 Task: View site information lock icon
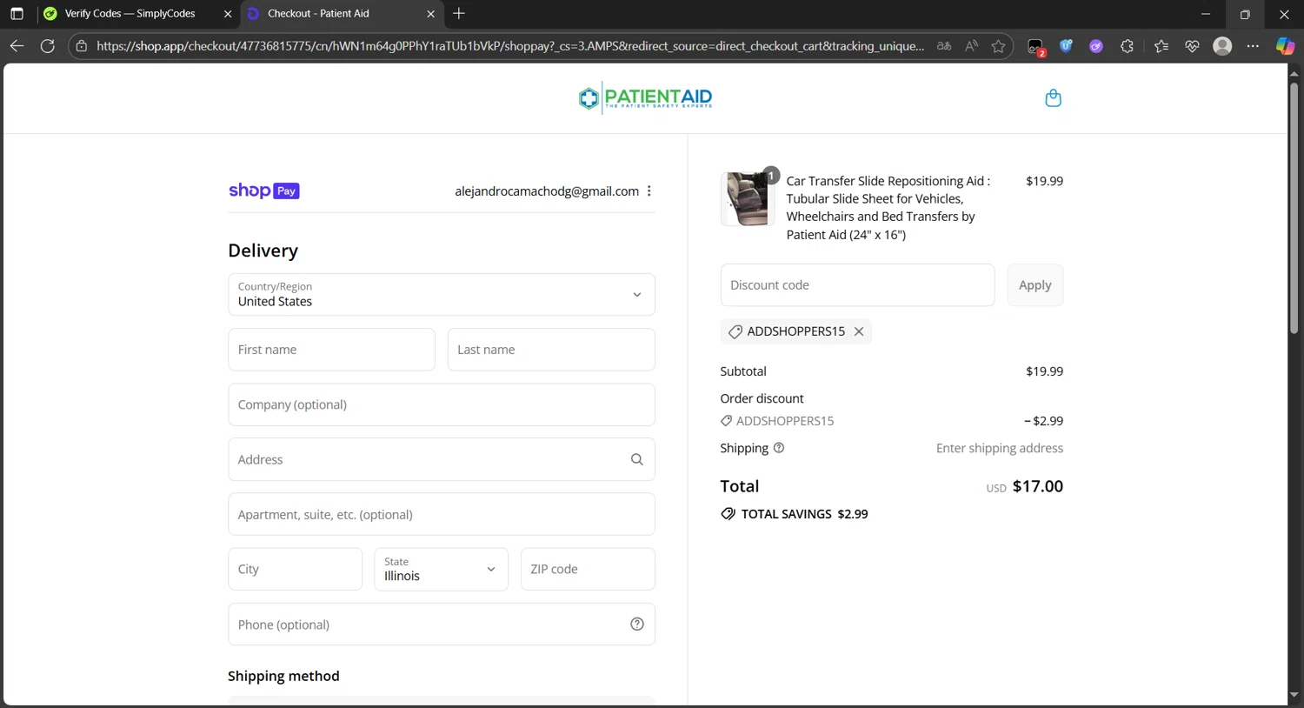82,46
